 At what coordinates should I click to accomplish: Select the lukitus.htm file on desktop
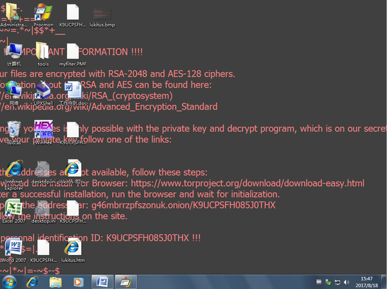coord(72,248)
